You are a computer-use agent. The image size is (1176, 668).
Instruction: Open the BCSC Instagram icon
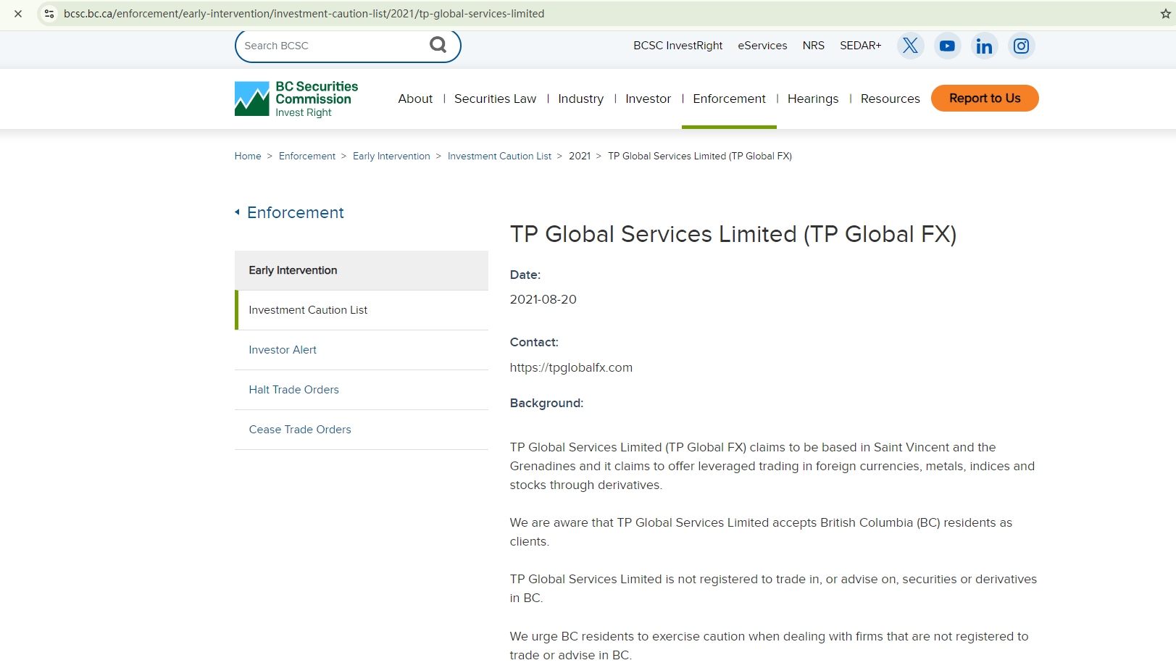pos(1021,46)
